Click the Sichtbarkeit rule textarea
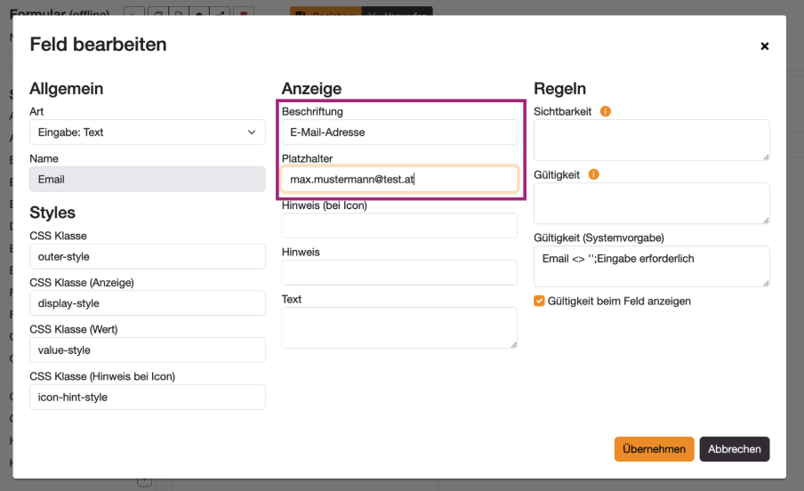 pos(651,141)
